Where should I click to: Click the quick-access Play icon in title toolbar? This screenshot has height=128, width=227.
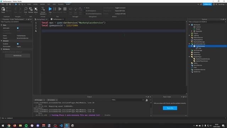point(16,4)
